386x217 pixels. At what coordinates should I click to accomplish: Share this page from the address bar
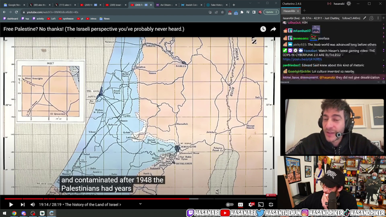pyautogui.click(x=216, y=12)
